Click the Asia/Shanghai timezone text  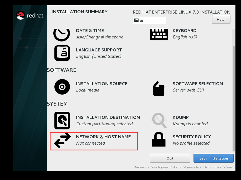pos(100,37)
